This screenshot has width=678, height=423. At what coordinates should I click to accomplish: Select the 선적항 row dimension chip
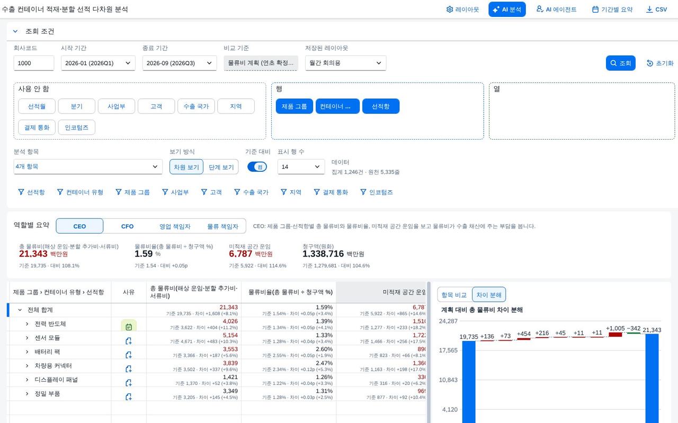pyautogui.click(x=381, y=106)
